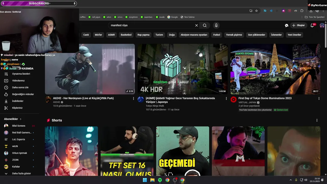Open Tokyo Ninja Walk channel avatar

click(141, 99)
